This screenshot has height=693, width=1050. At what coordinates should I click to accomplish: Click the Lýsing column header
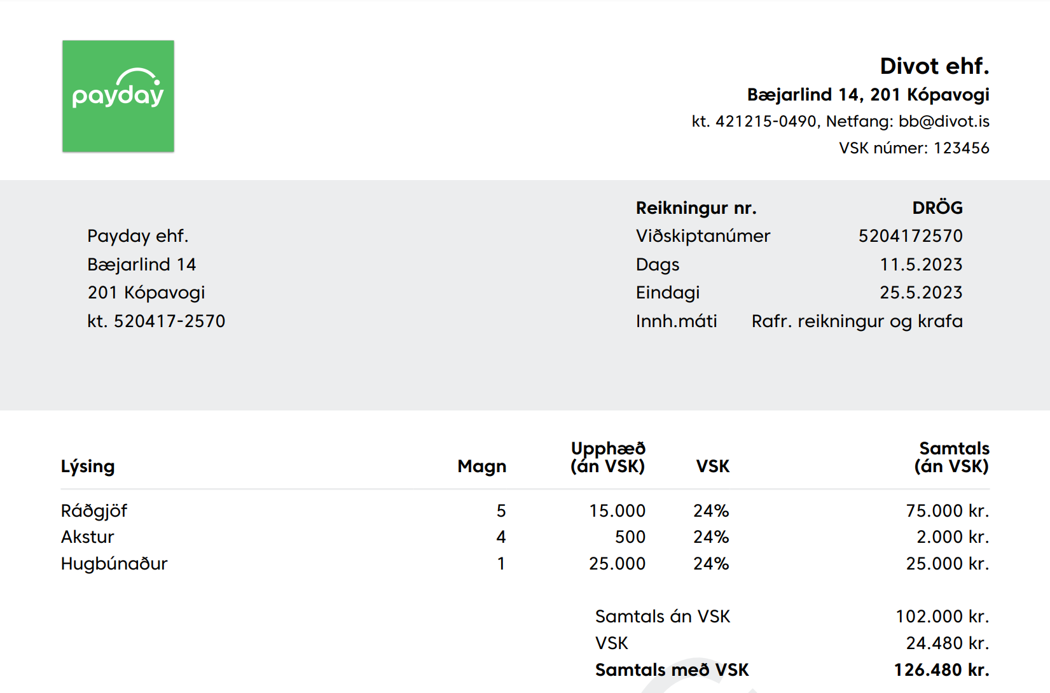[88, 466]
